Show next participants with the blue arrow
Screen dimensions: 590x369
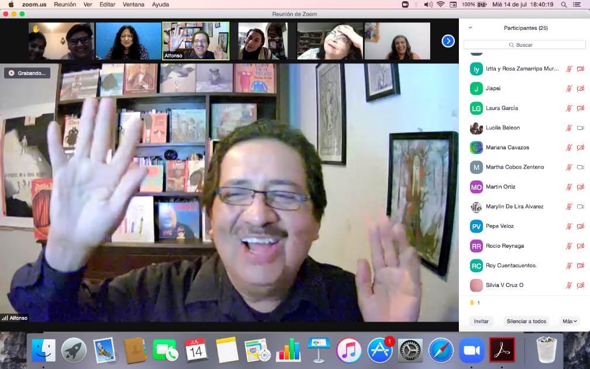click(448, 41)
